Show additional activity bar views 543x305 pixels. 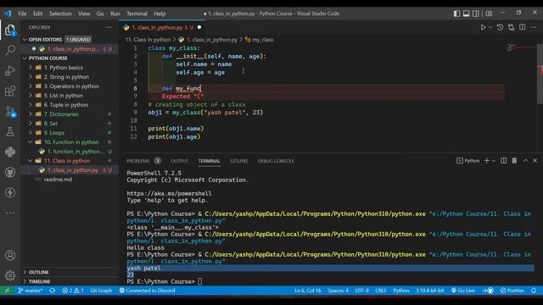10,213
